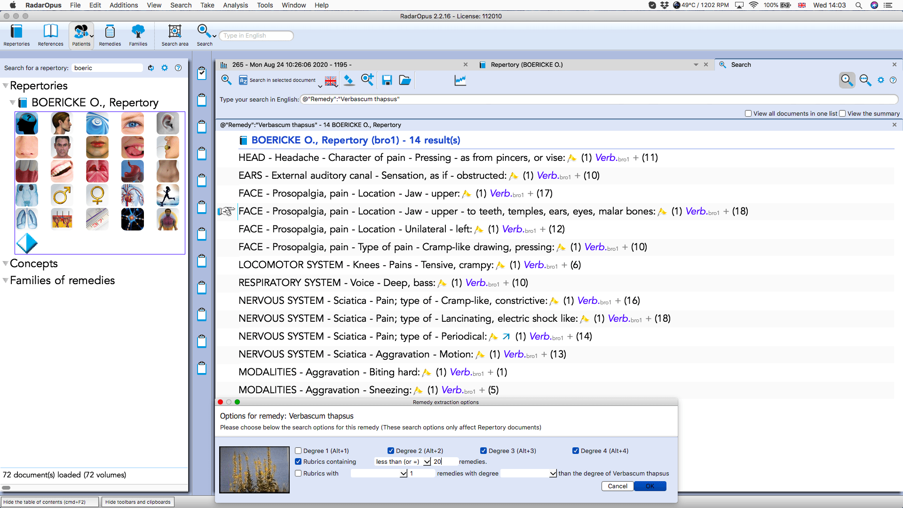
Task: Select the Female symbol chapter icon
Action: point(97,195)
